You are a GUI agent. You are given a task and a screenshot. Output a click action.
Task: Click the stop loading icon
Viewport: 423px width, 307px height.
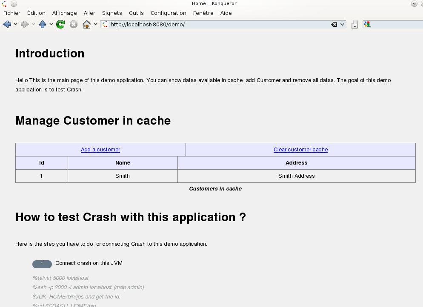[x=73, y=25]
